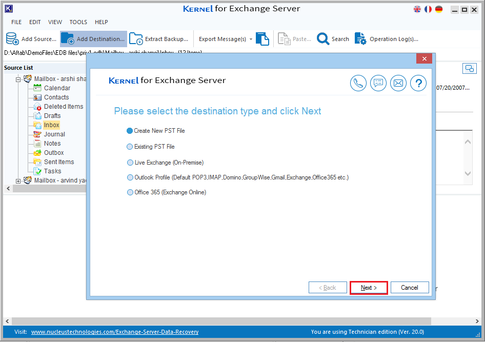
Task: Select the Sent Items folder label
Action: click(59, 162)
